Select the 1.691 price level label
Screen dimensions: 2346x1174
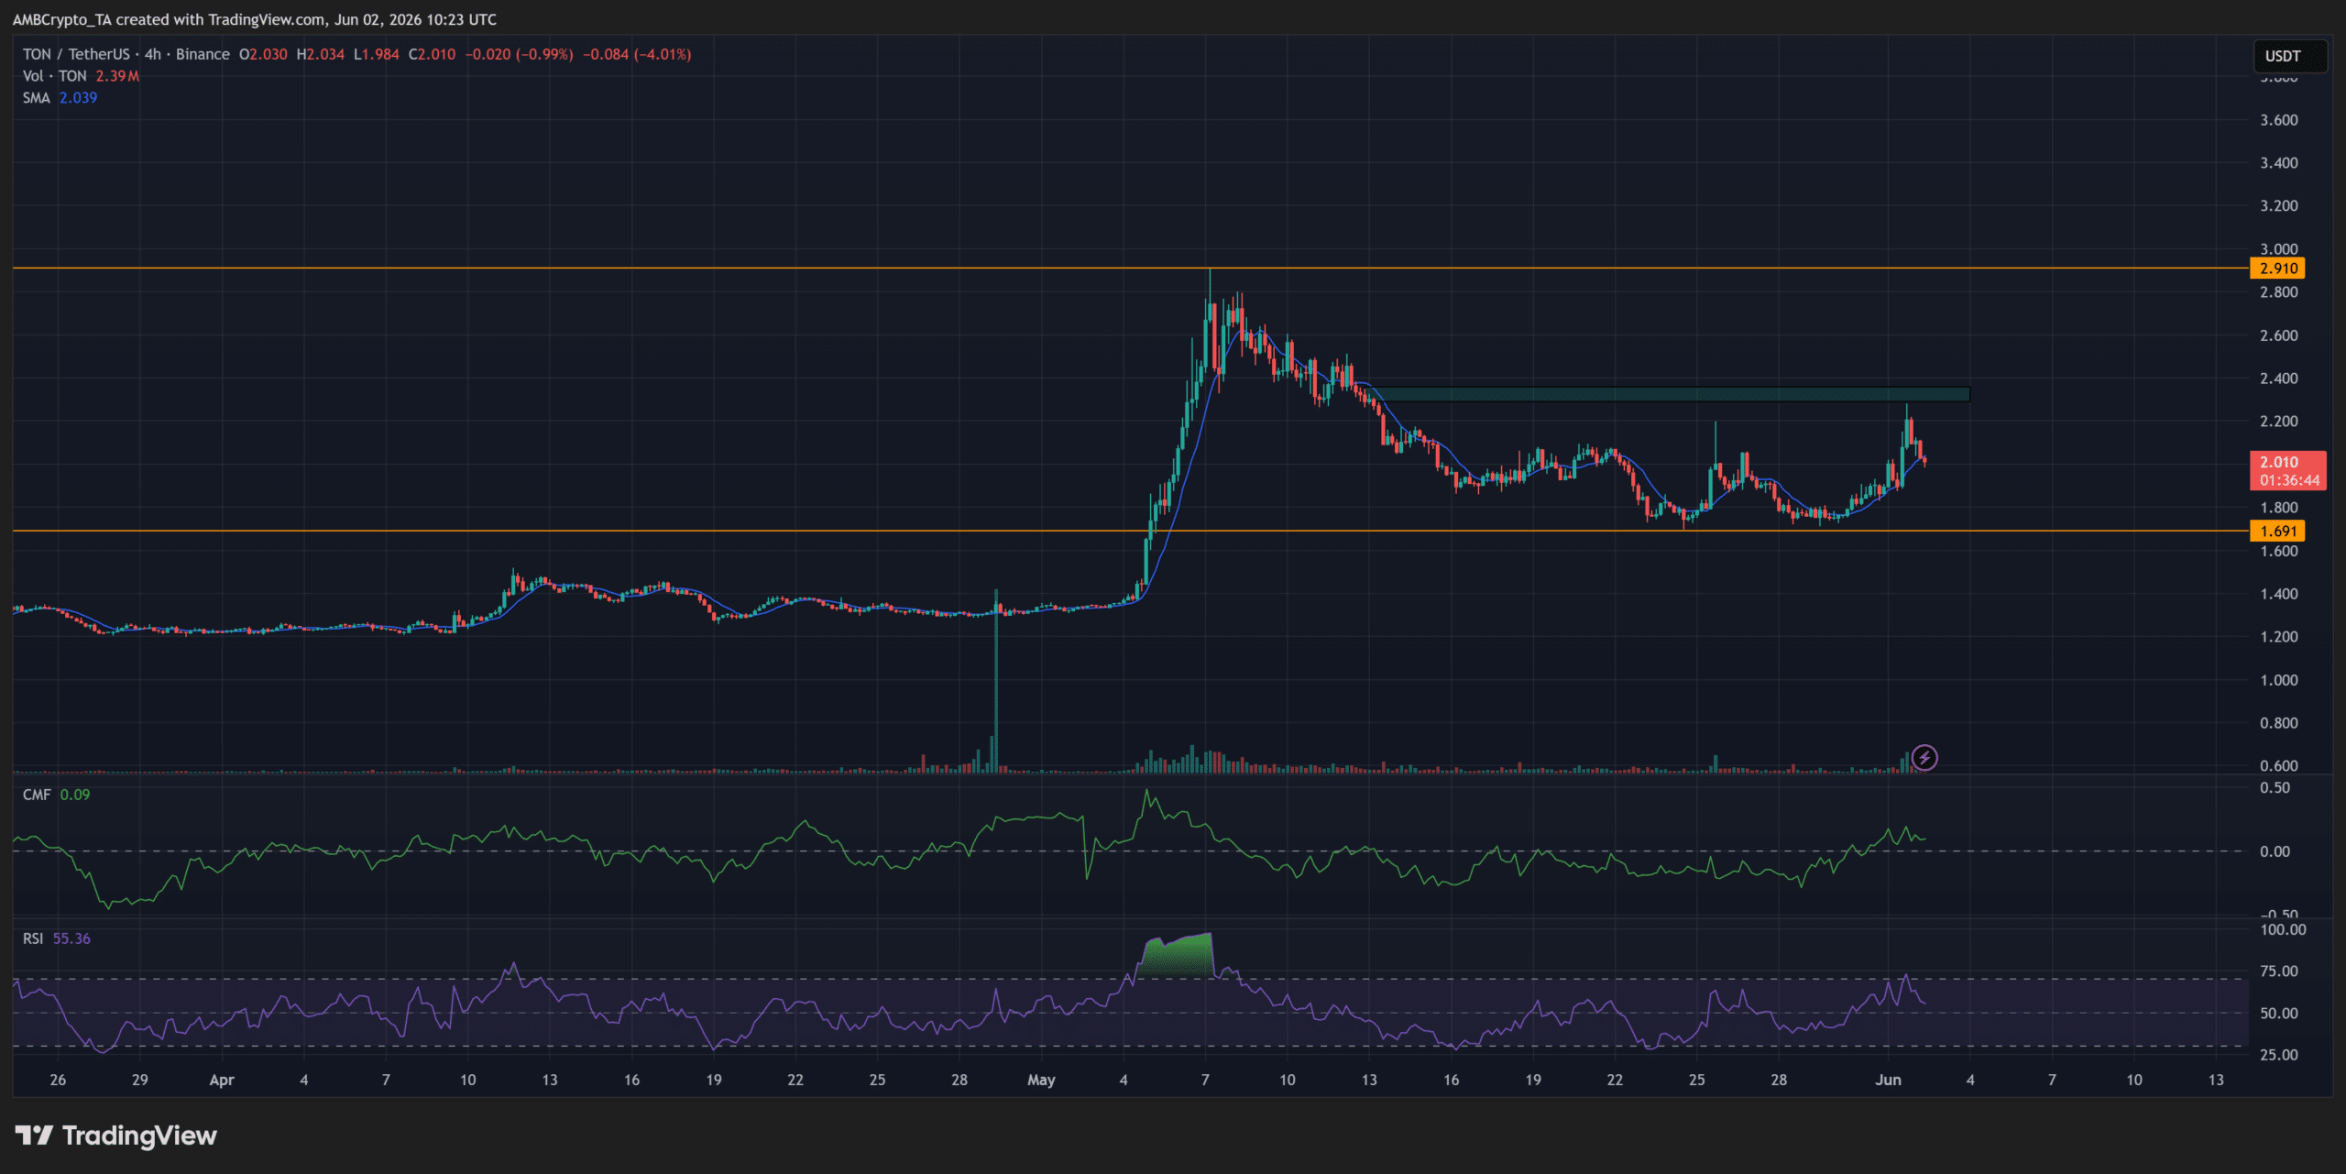(x=2277, y=532)
